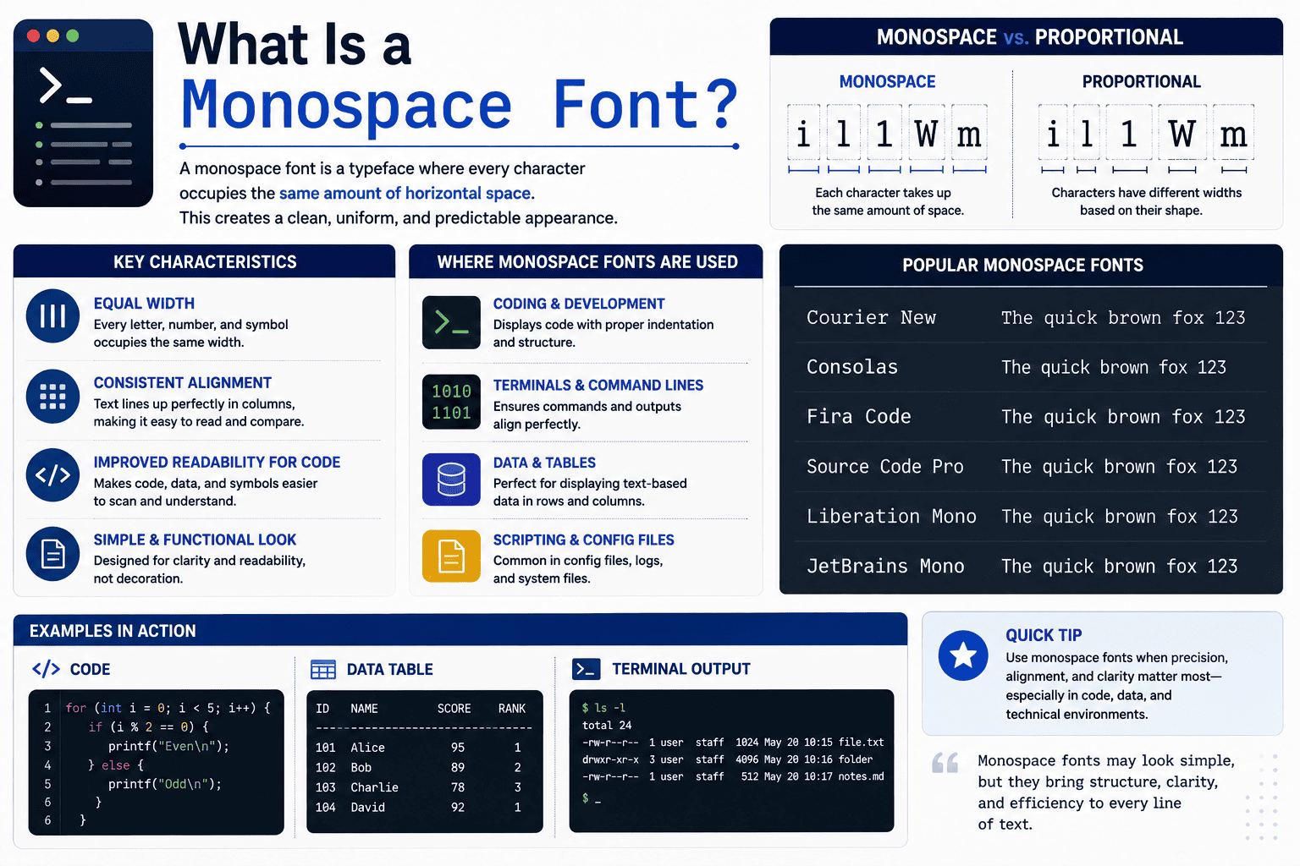1300x866 pixels.
Task: Click the David name in data table
Action: [x=367, y=808]
